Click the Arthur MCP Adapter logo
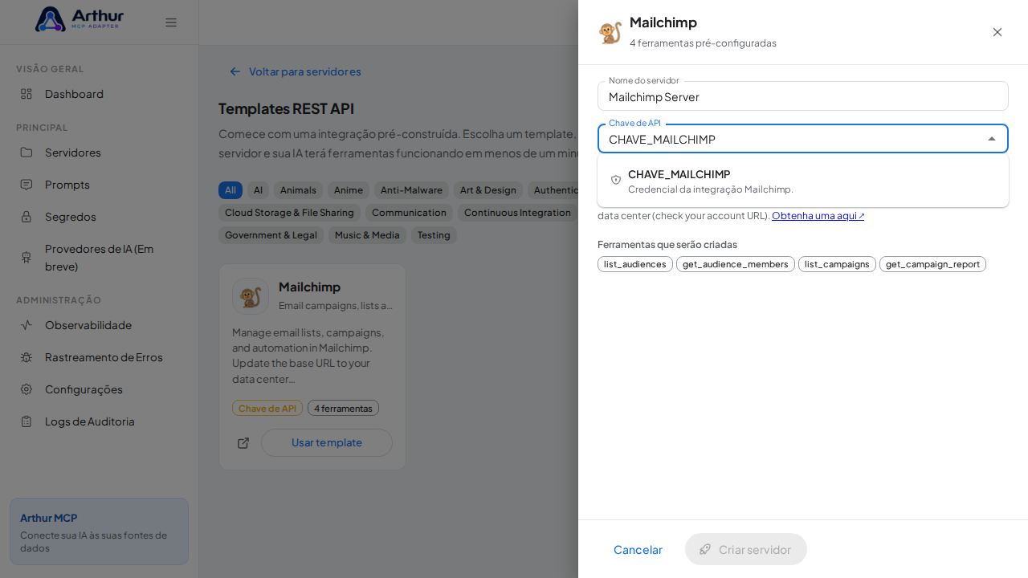Image resolution: width=1028 pixels, height=578 pixels. pyautogui.click(x=80, y=19)
